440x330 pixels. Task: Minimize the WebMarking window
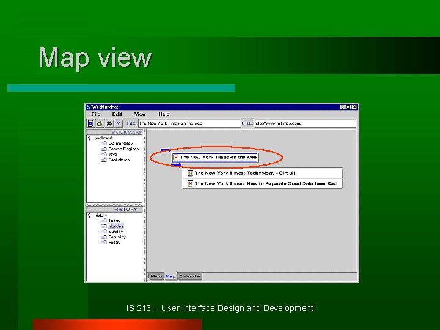point(343,107)
